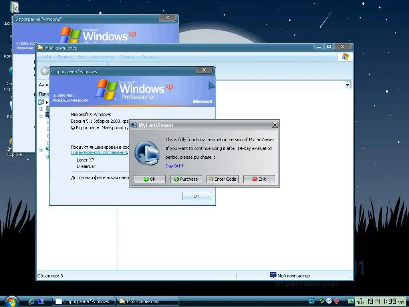Click the OK button in the front About Windows dialog
The width and height of the screenshot is (409, 307).
[197, 196]
